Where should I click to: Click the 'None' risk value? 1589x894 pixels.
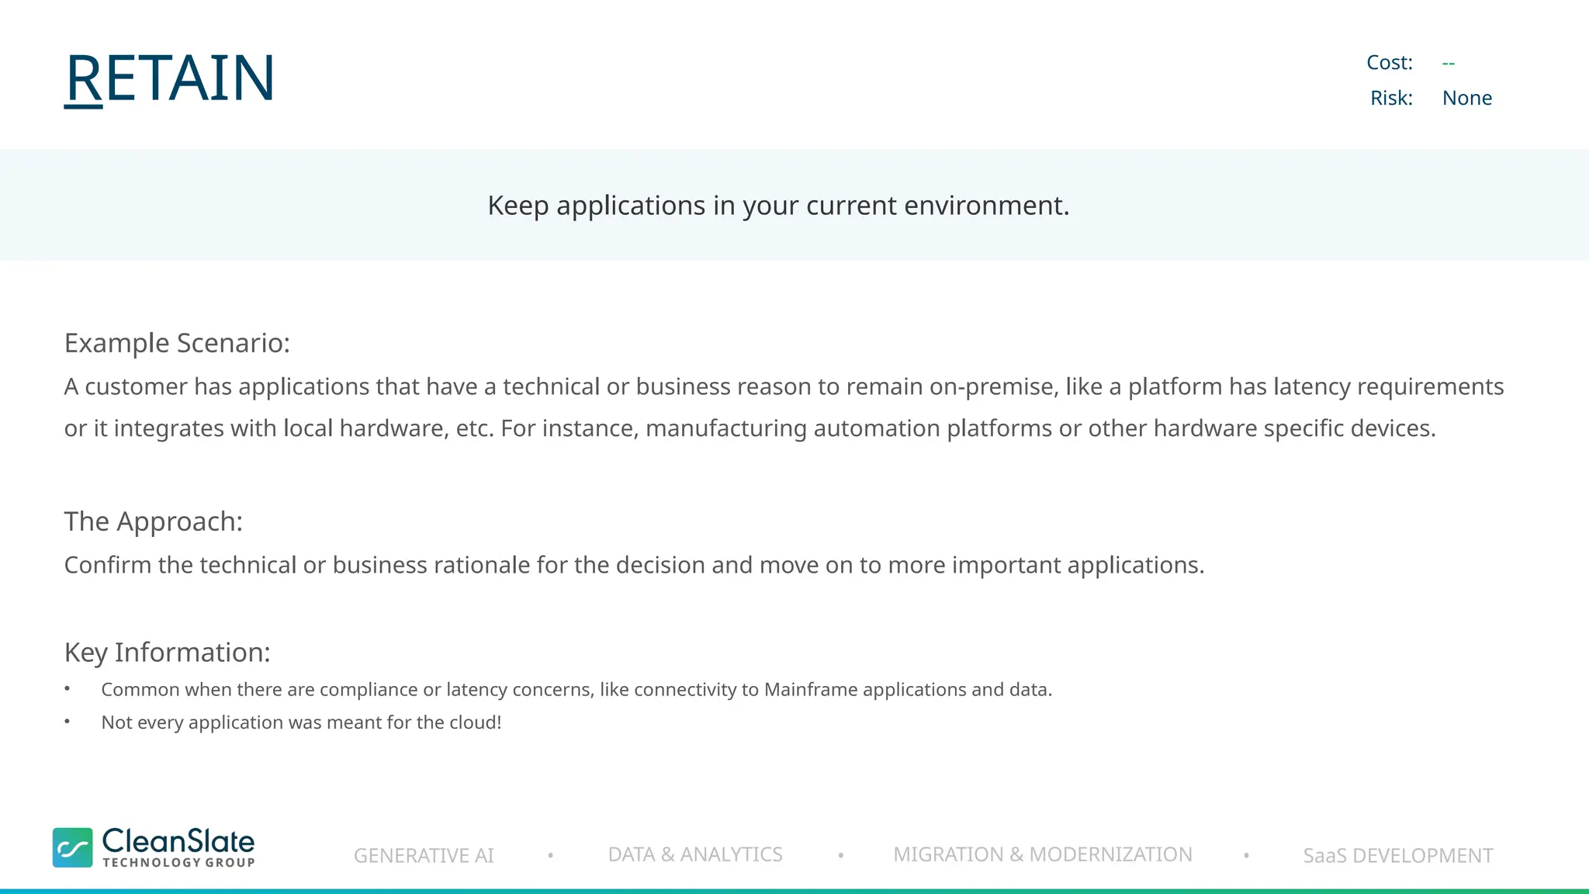click(x=1467, y=99)
